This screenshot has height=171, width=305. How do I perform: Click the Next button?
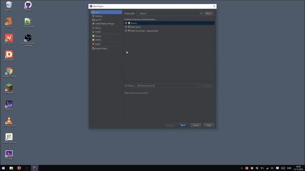[183, 125]
